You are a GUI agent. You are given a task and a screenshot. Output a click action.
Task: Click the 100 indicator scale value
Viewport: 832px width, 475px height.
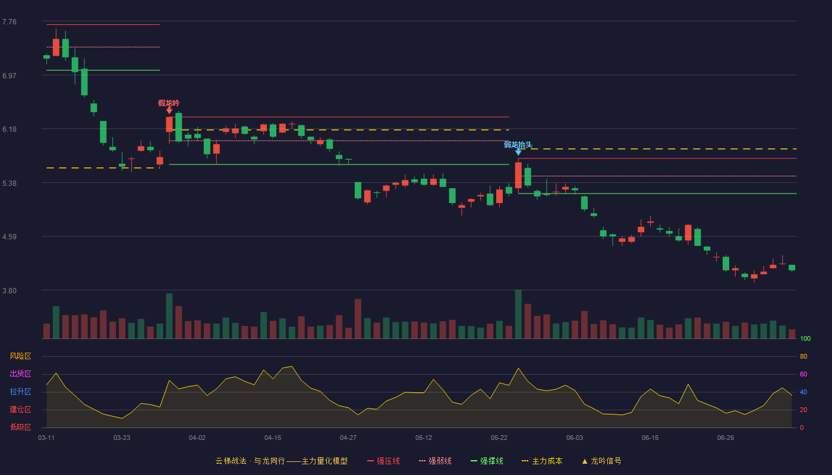[x=805, y=339]
